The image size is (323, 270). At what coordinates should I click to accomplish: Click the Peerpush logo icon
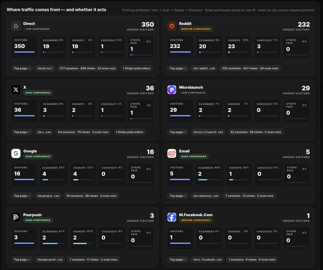point(16,217)
